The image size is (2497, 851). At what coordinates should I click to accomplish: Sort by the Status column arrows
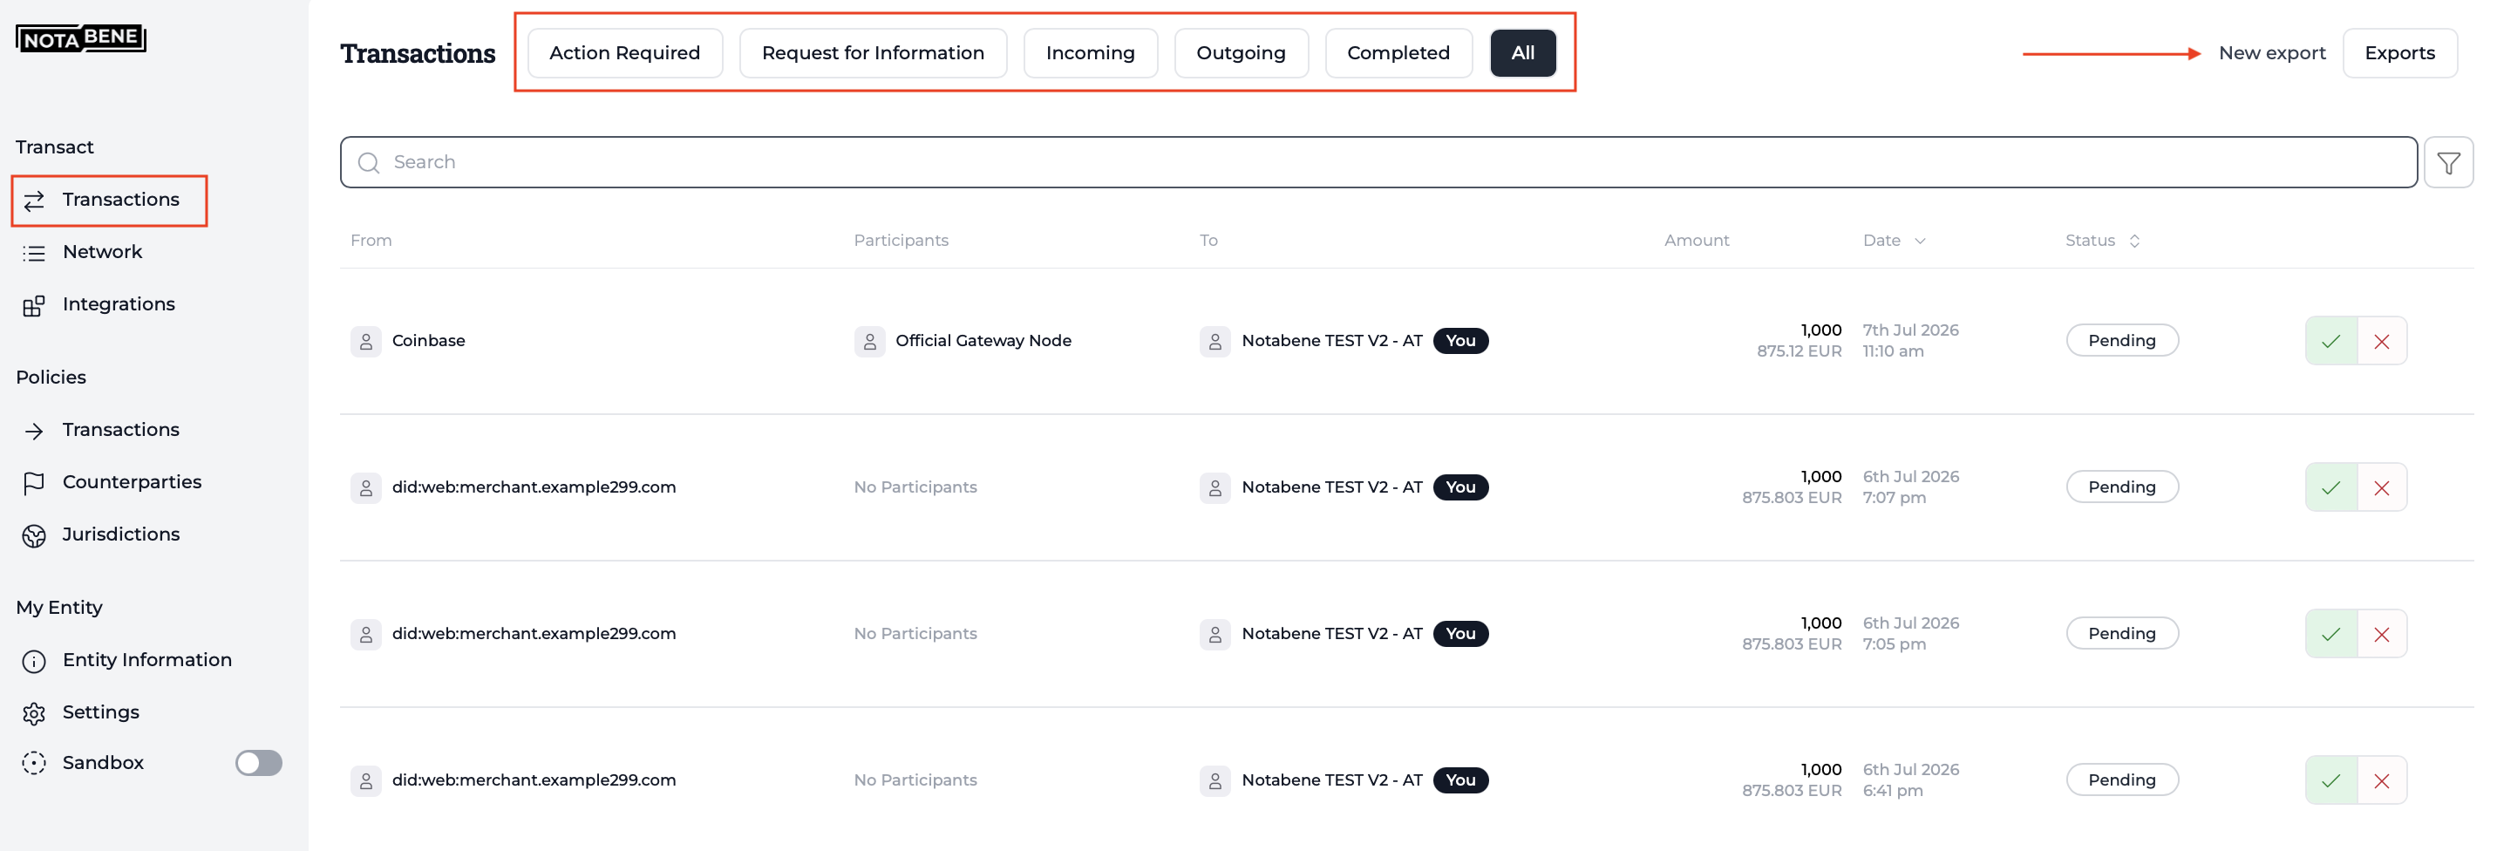point(2134,242)
